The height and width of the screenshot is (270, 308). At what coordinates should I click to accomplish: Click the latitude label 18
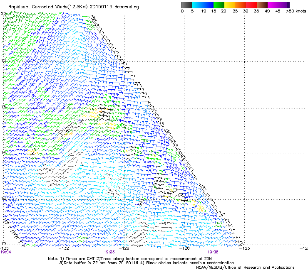point(3,60)
